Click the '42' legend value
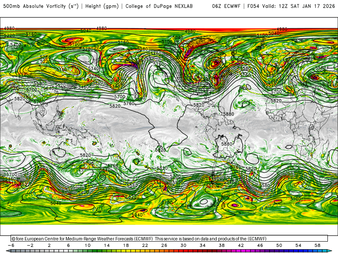Image resolution: width=338 pixels, height=253 pixels. tap(241, 245)
